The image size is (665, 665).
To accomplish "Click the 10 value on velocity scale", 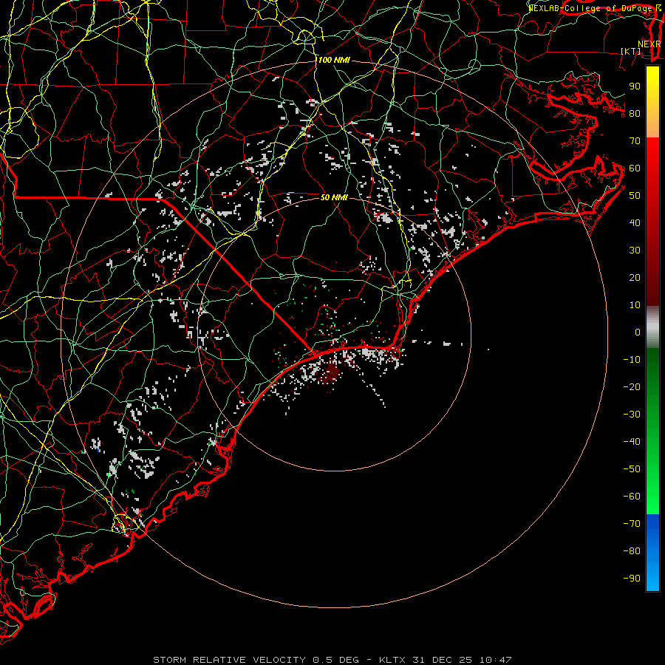I will (x=635, y=305).
